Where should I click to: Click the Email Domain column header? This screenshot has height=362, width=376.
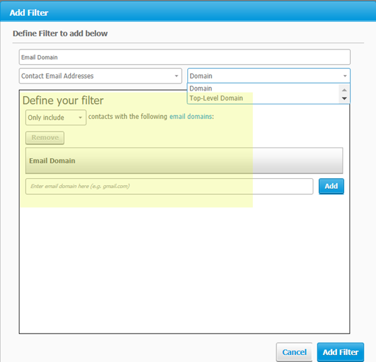point(184,161)
